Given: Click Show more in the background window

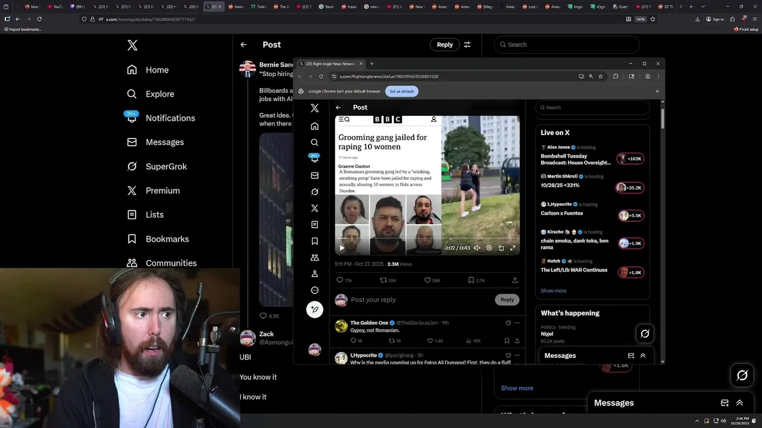Looking at the screenshot, I should tap(517, 388).
